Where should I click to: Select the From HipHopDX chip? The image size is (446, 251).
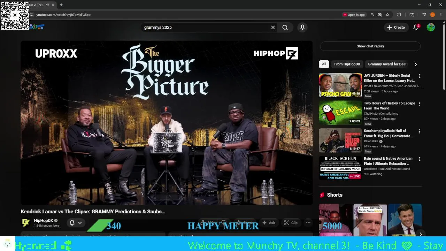(347, 64)
